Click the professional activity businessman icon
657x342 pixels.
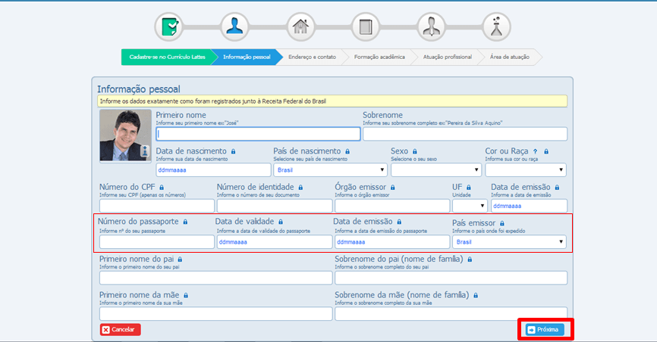431,27
